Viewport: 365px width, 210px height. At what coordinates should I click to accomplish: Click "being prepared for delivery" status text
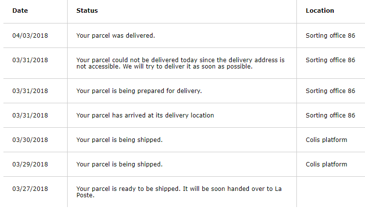[x=139, y=91]
